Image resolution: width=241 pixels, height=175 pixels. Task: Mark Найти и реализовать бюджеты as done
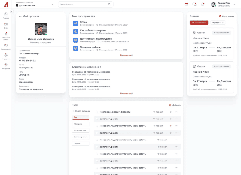pyautogui.click(x=97, y=112)
